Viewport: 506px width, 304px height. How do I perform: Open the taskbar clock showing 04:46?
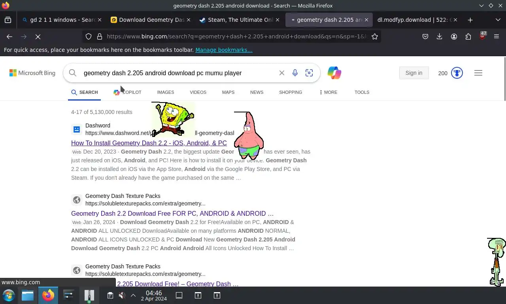coord(154,296)
